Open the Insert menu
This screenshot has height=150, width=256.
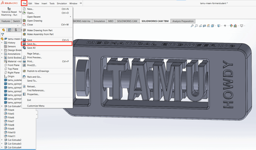click(44, 3)
